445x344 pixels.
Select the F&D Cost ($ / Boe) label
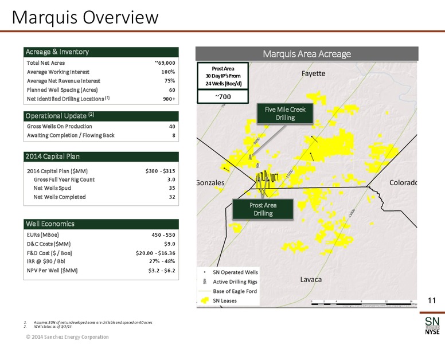49,253
